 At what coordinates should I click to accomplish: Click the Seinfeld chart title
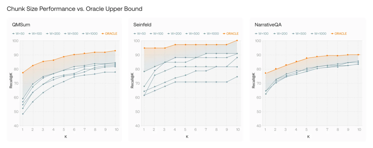click(142, 24)
